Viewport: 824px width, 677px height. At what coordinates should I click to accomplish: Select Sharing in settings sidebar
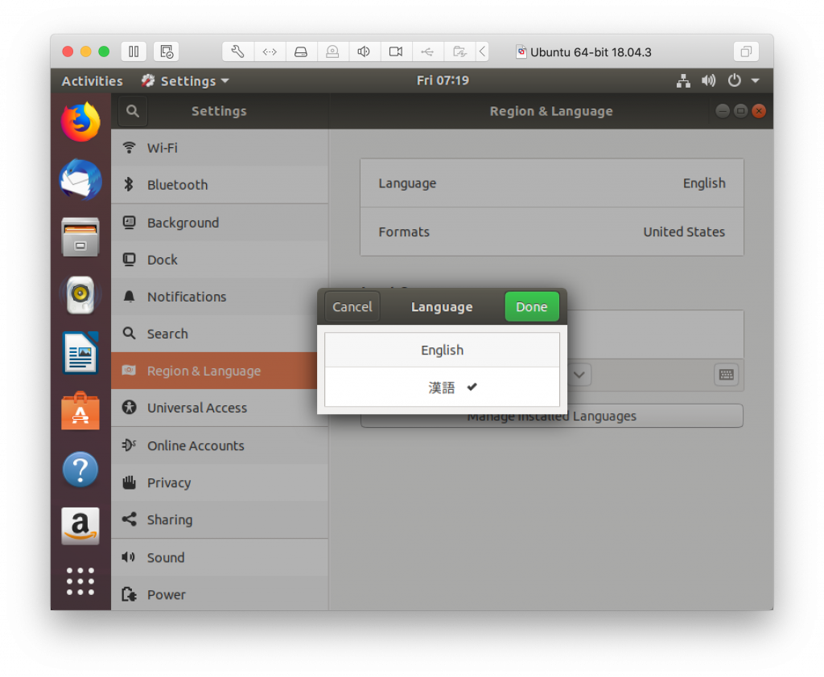[220, 519]
